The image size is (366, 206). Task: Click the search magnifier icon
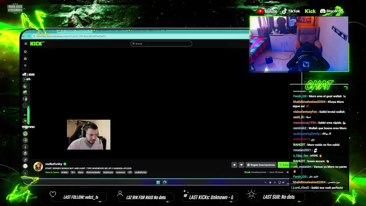pyautogui.click(x=133, y=44)
